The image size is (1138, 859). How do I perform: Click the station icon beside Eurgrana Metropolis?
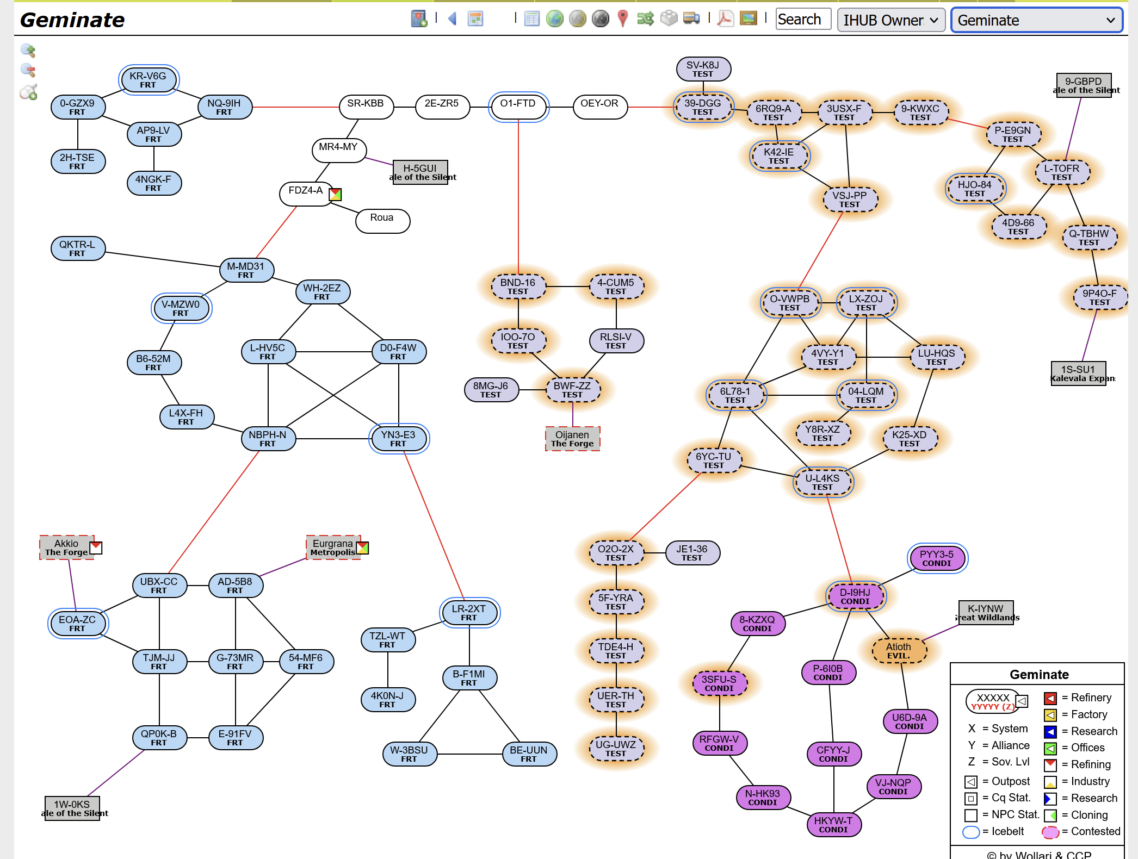pyautogui.click(x=362, y=547)
